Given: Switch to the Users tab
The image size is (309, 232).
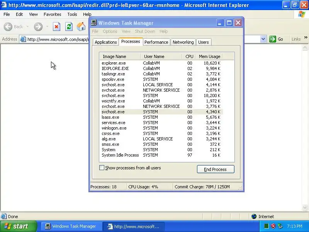Looking at the screenshot, I should tap(204, 42).
